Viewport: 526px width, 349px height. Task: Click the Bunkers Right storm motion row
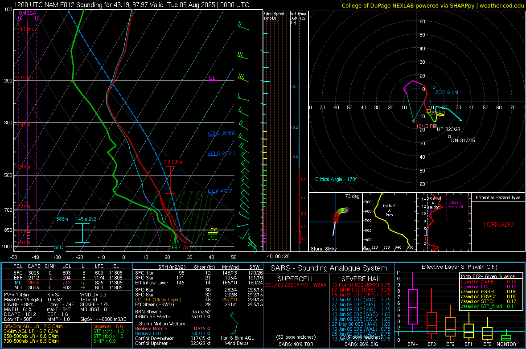173,329
